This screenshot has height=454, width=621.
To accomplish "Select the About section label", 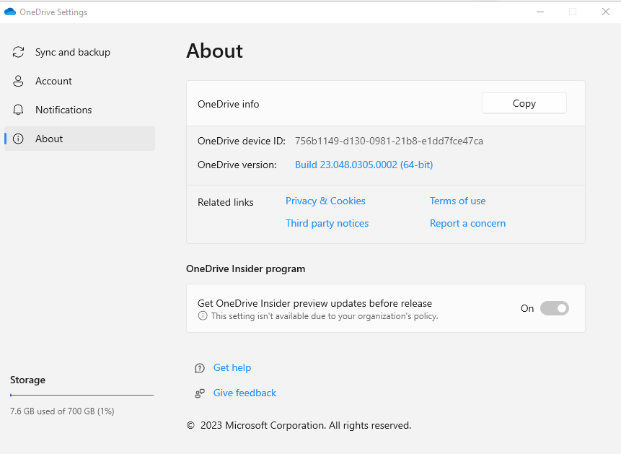I will coord(49,139).
